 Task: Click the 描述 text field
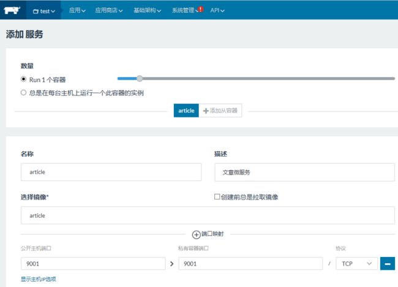304,173
